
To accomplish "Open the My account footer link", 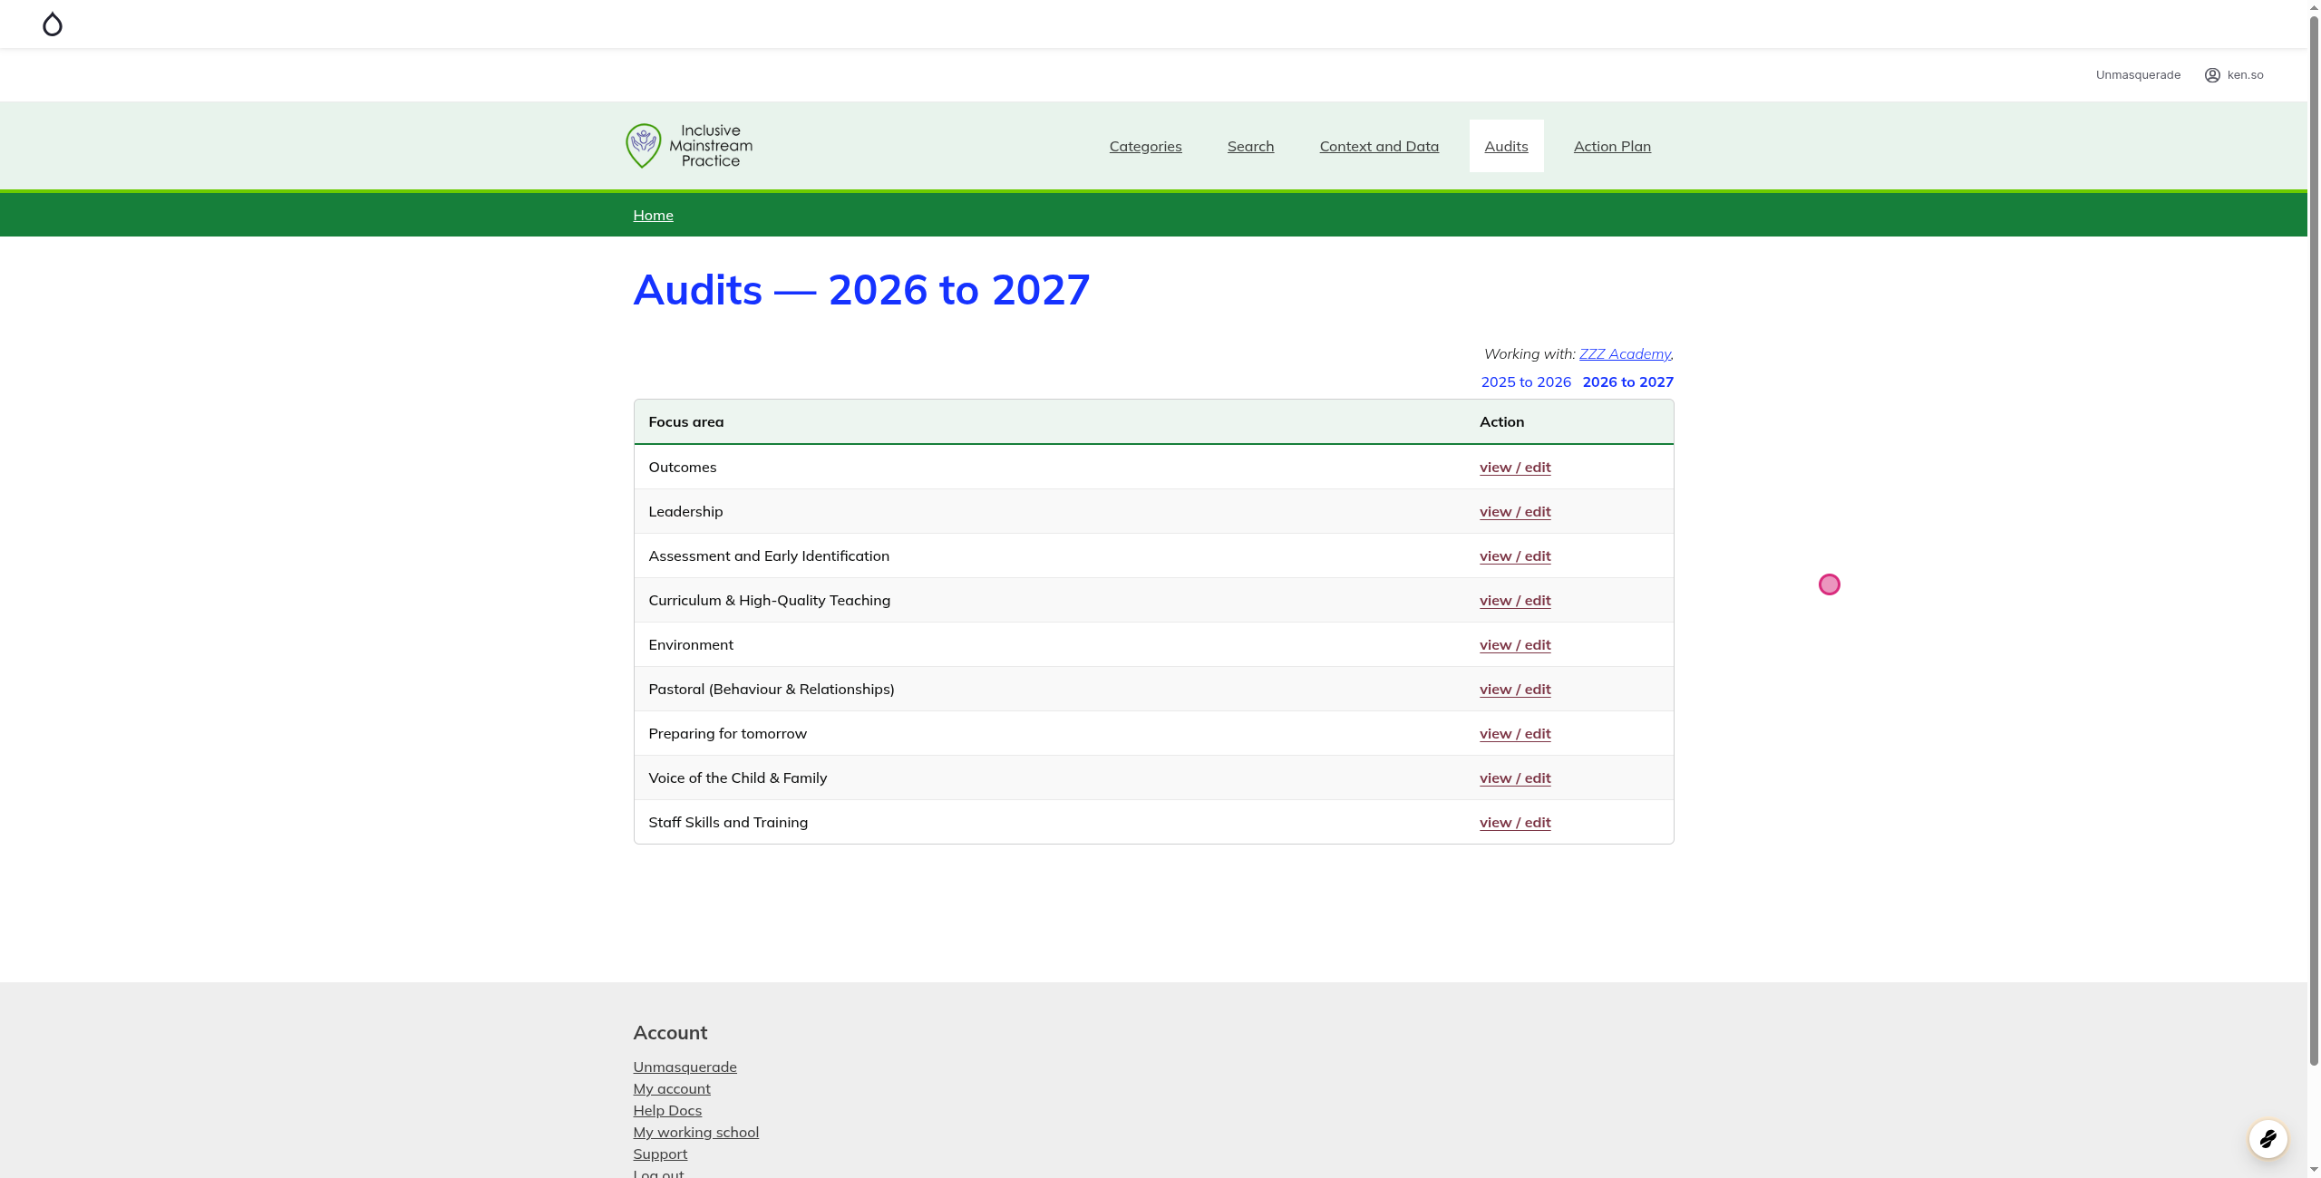I will (x=672, y=1089).
